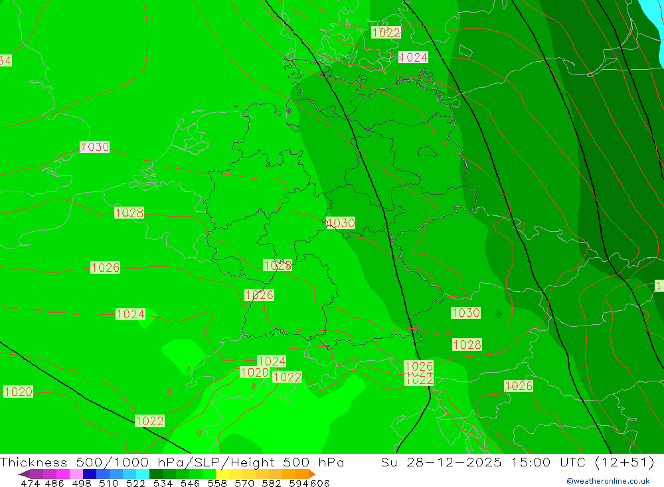Click the legend value 570

pyautogui.click(x=244, y=484)
